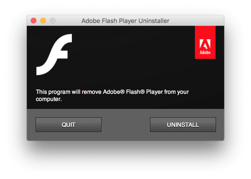Minimize the window using the yellow button
This screenshot has height=179, width=251.
[x=43, y=21]
